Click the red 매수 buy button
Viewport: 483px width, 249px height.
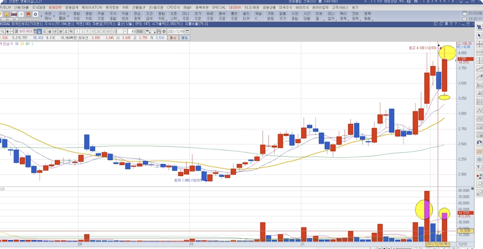tap(173, 37)
